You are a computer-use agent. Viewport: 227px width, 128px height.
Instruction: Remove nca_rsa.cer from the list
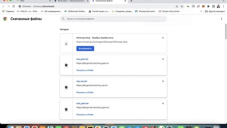pos(163,81)
